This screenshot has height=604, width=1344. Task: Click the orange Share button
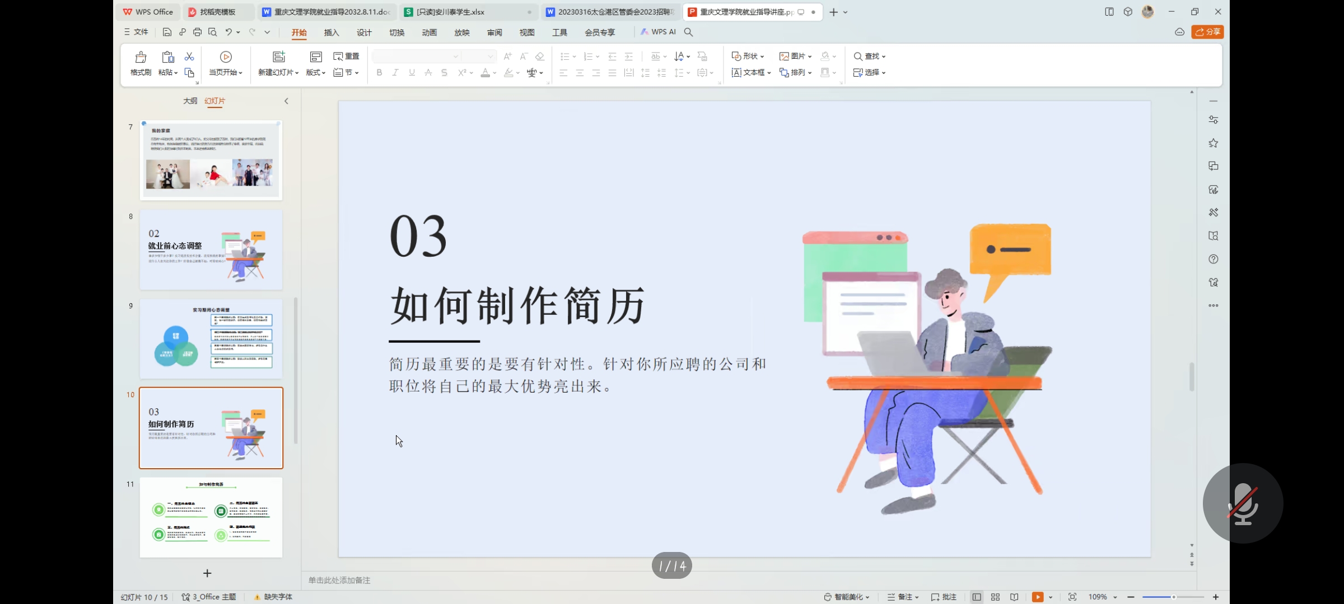click(x=1207, y=32)
